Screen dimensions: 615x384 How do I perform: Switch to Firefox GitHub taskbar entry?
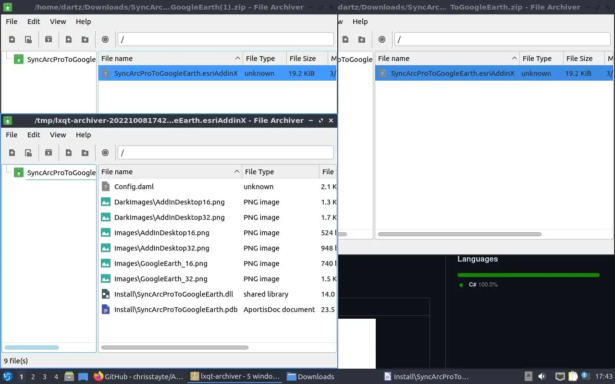pos(138,377)
